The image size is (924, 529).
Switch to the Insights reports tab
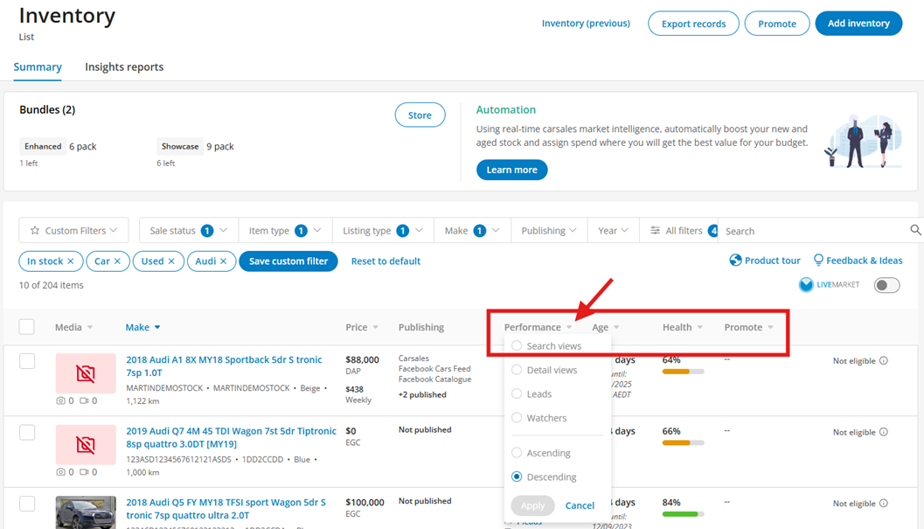[124, 67]
